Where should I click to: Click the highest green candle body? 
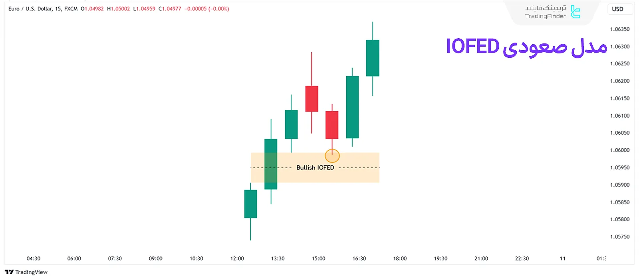point(373,58)
